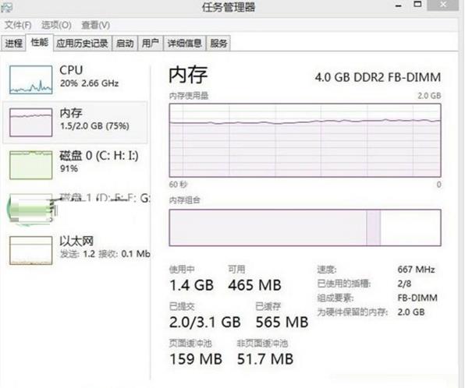
Task: Open the 文件(F) menu
Action: pos(18,25)
